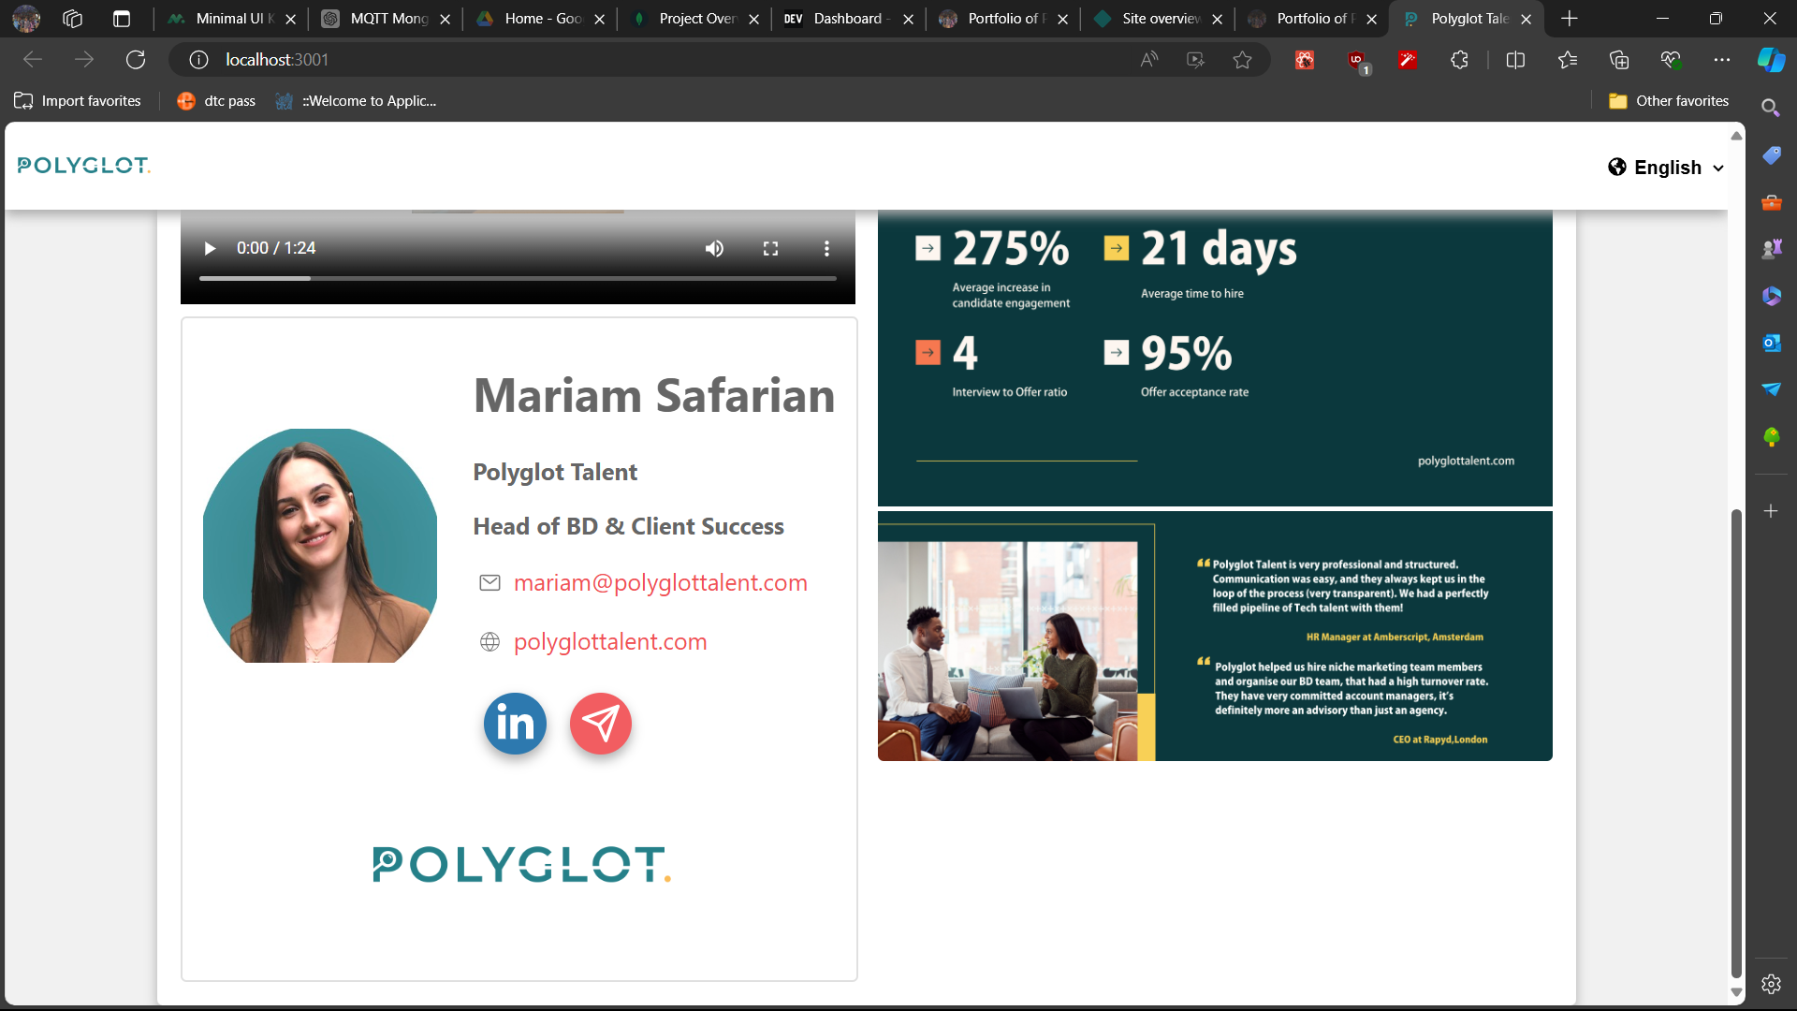Switch to the Dashboard tab
Screen dimensions: 1797x1011
pyautogui.click(x=847, y=19)
